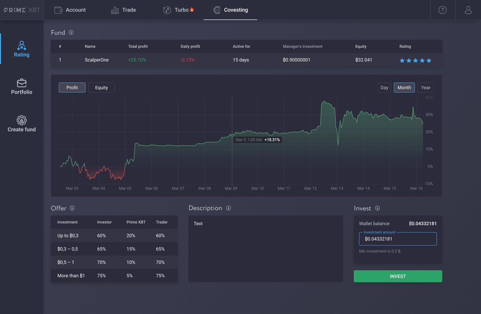The height and width of the screenshot is (314, 481).
Task: Select the Rating sidebar icon
Action: [21, 48]
